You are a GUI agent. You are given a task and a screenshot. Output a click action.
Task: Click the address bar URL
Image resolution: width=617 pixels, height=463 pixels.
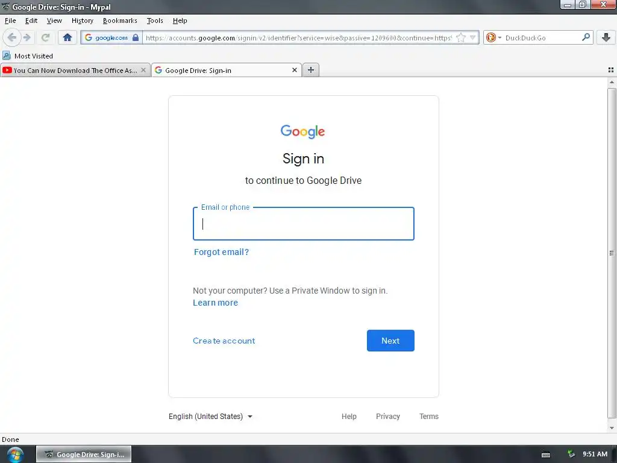pos(298,38)
